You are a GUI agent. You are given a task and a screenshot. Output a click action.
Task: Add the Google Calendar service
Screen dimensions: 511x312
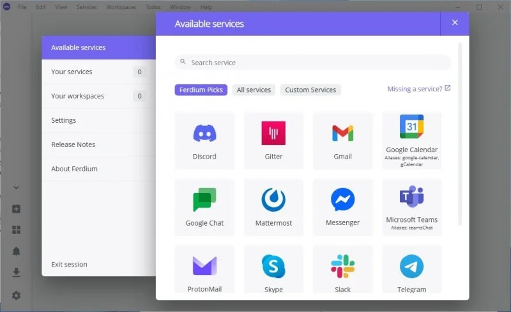point(411,141)
